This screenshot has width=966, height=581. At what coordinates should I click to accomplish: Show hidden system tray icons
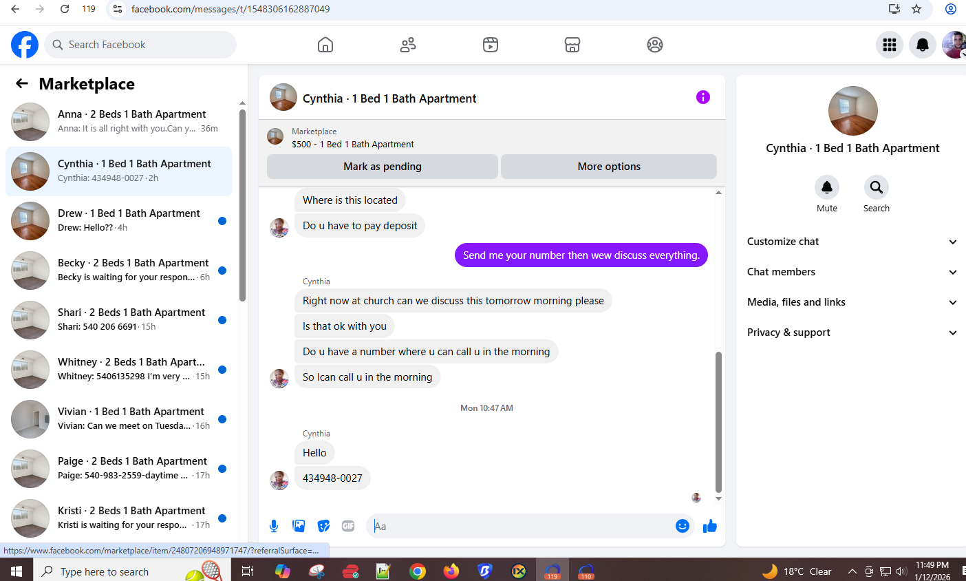click(x=852, y=571)
